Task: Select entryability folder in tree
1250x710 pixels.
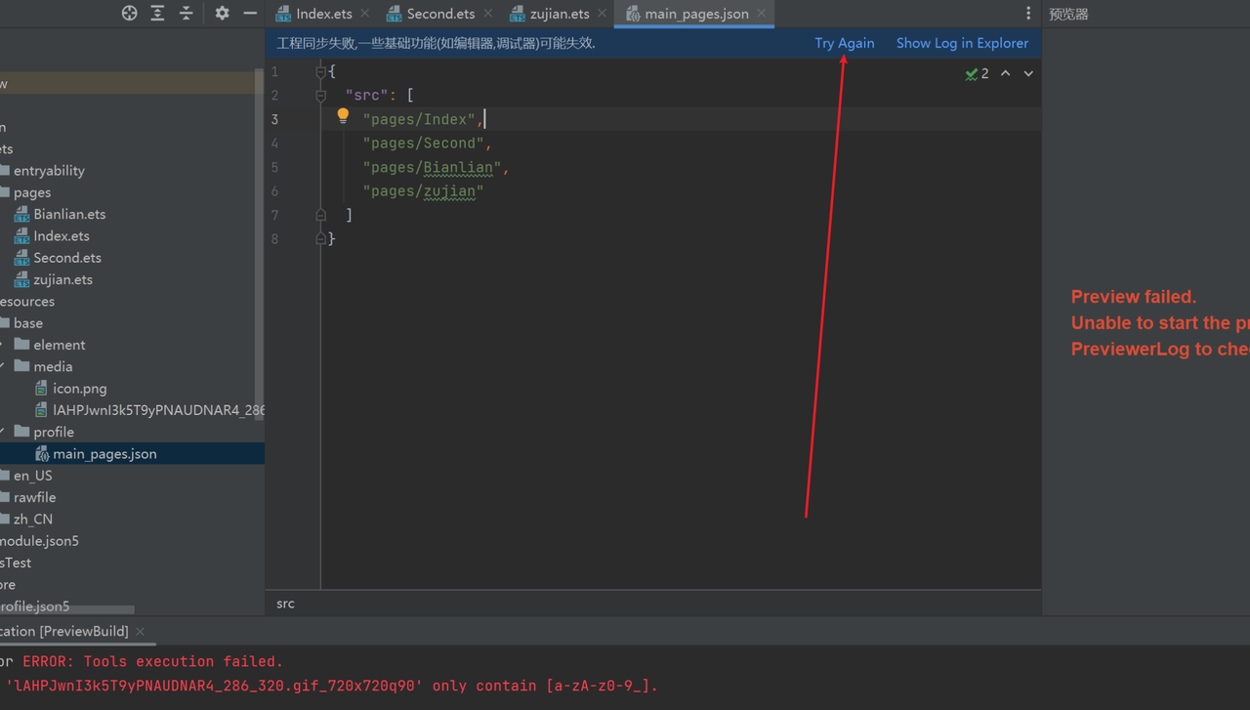Action: pos(49,170)
